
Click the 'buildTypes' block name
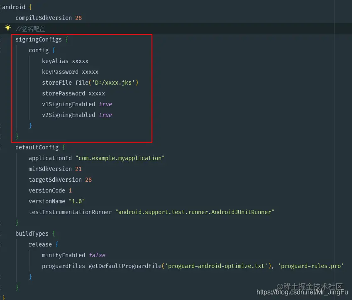(32, 234)
